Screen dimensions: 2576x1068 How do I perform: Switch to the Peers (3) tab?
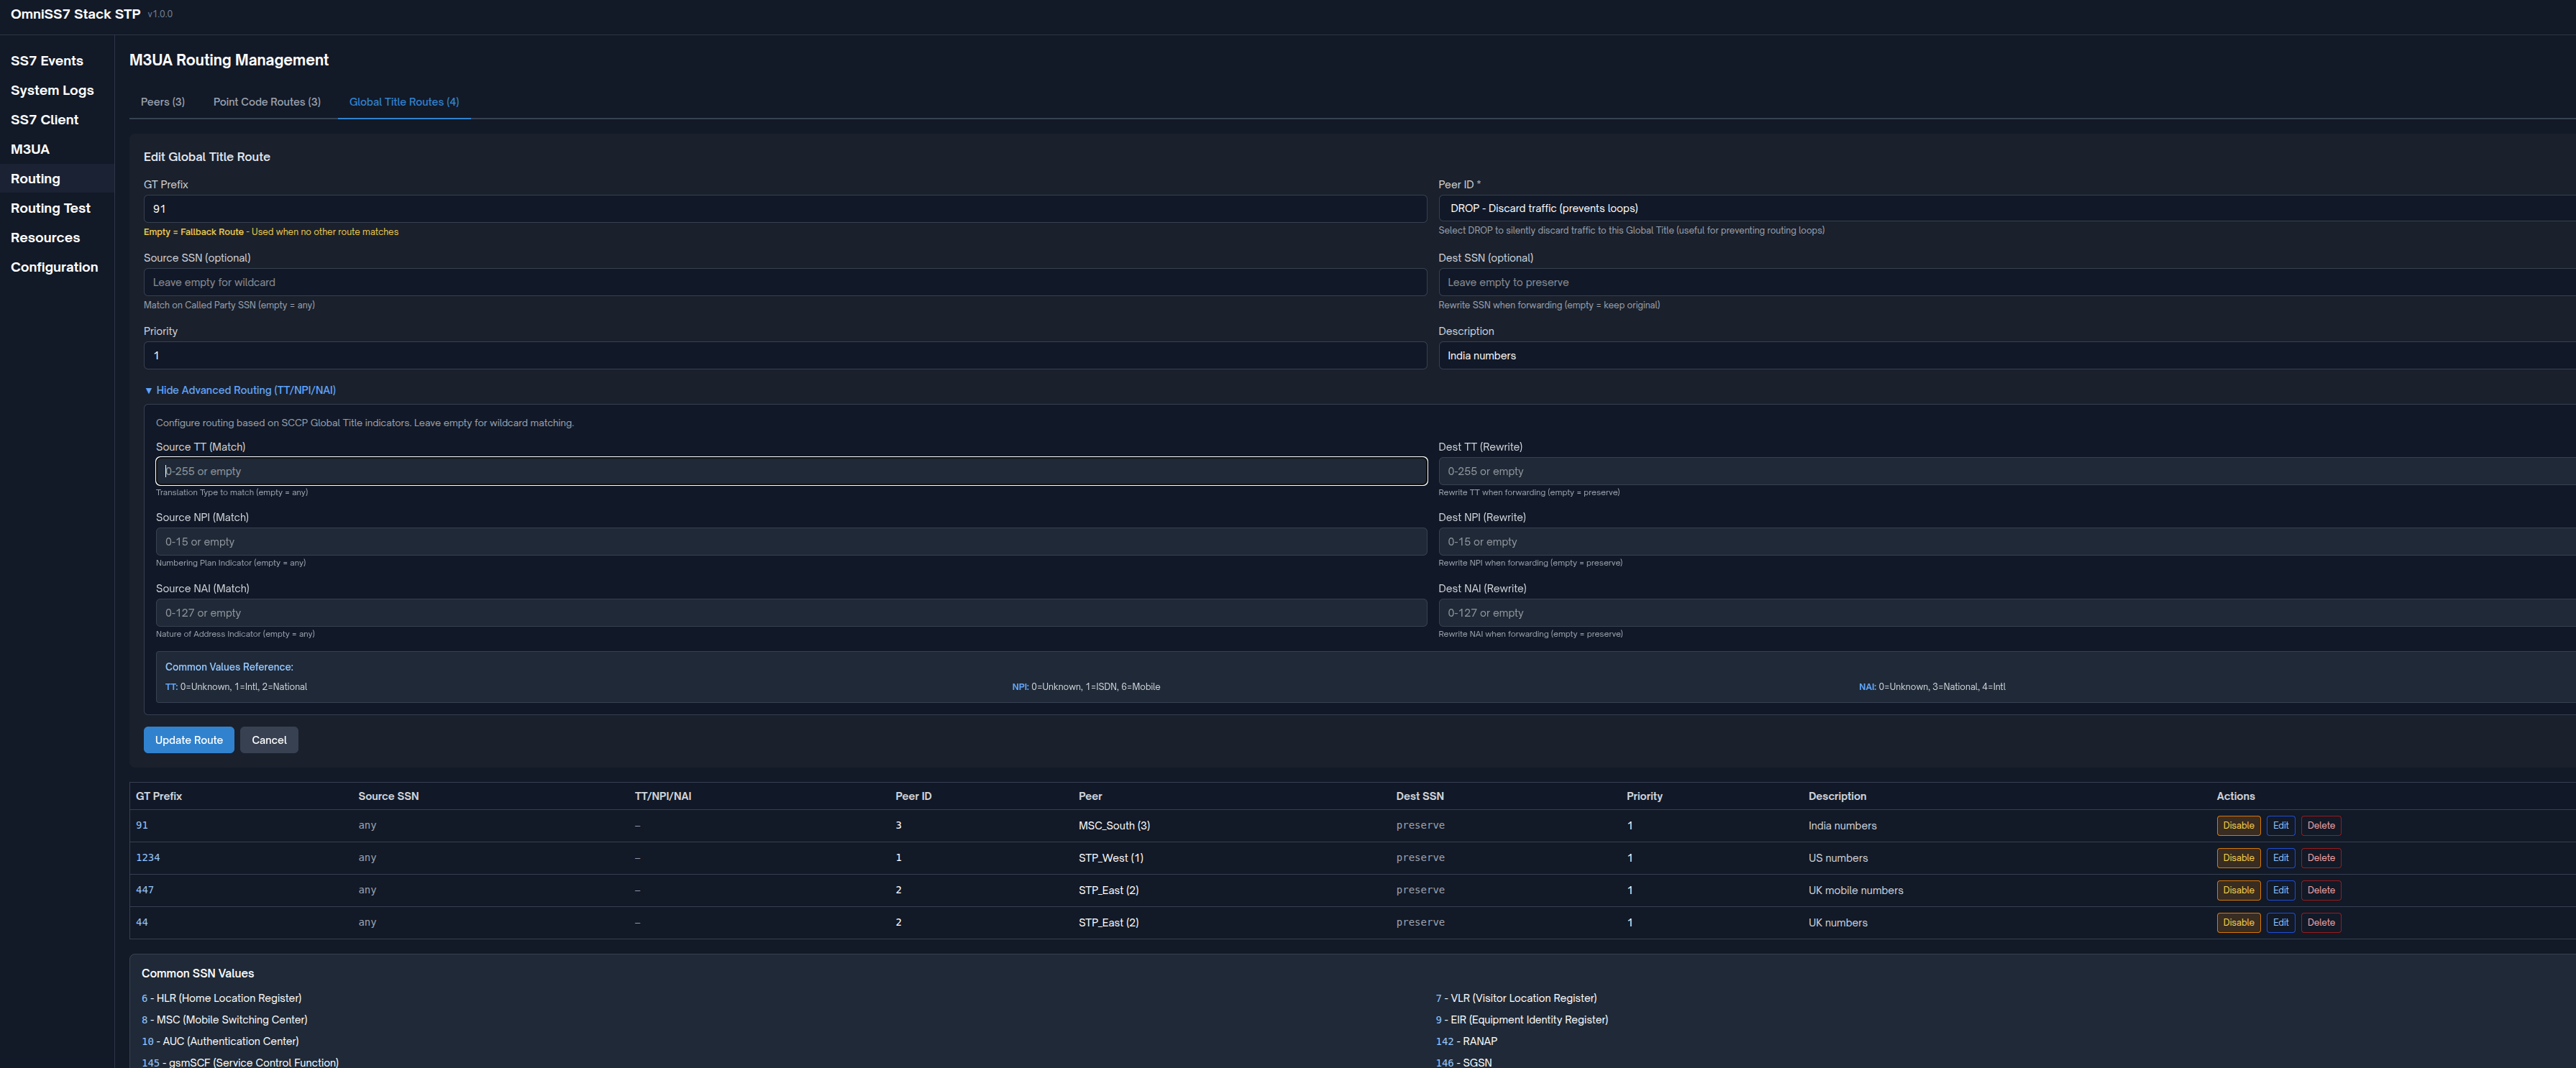coord(162,102)
